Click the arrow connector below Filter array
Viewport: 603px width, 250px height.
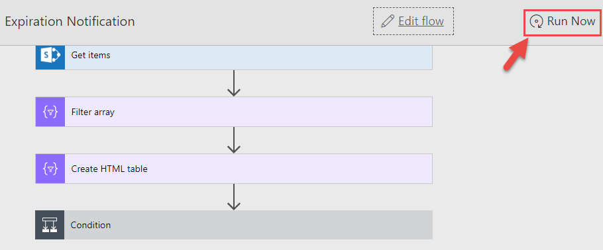[x=233, y=140]
